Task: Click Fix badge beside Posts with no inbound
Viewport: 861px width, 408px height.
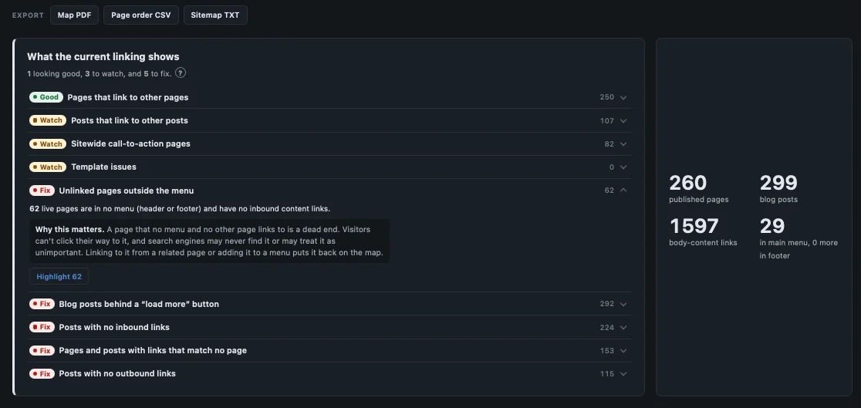Action: [x=42, y=327]
